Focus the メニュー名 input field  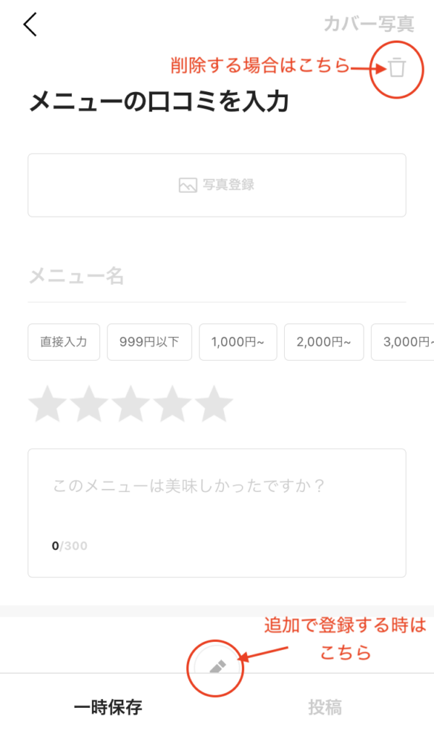point(217,276)
